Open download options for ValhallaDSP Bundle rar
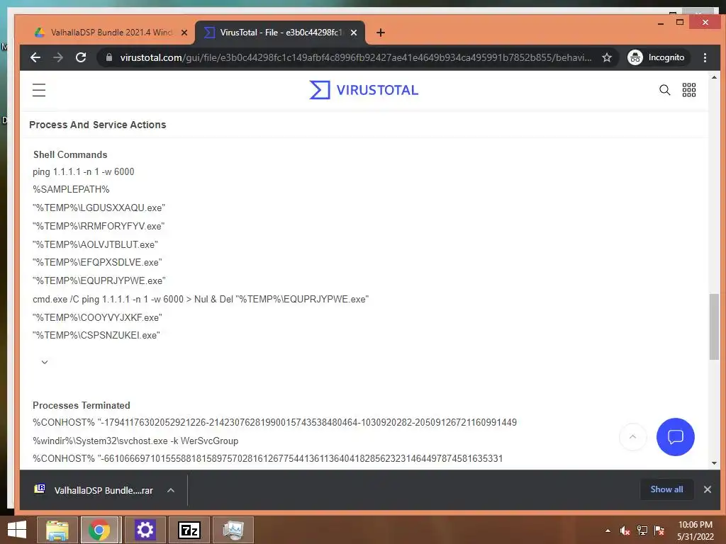The width and height of the screenshot is (726, 544). coord(171,490)
